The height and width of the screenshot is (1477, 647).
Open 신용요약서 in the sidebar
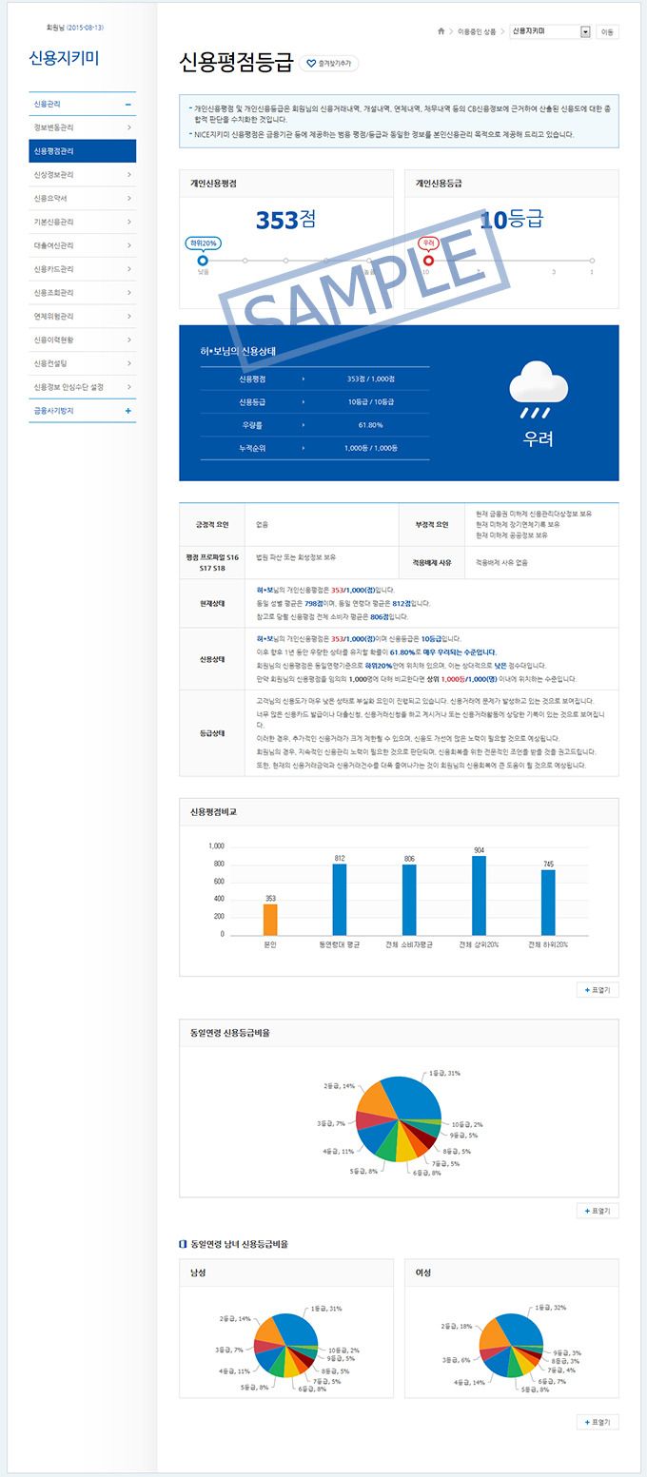click(83, 198)
